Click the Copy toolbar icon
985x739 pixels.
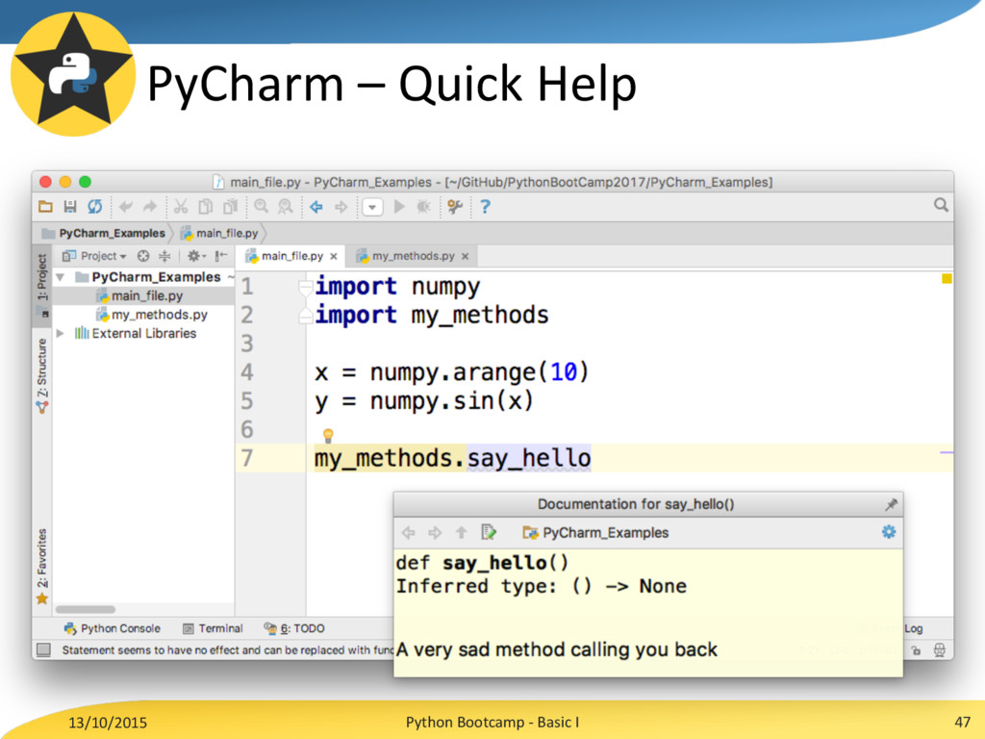[x=206, y=206]
